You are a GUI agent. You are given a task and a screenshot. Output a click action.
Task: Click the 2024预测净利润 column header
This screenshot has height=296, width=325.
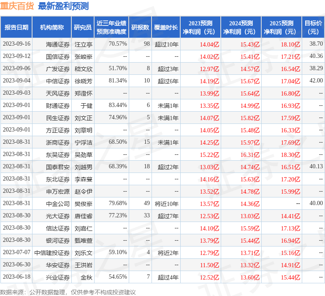tap(241, 27)
